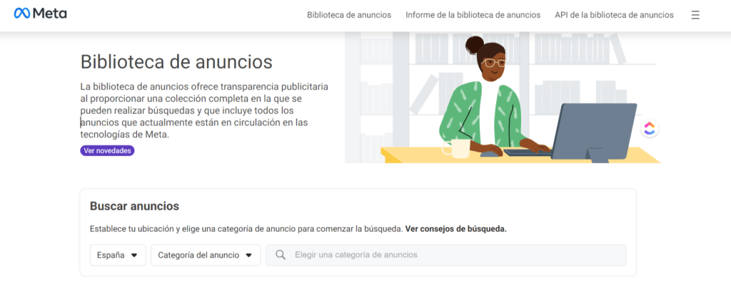The width and height of the screenshot is (731, 282).
Task: Focus the Elegir una categoría de anuncios field
Action: (x=445, y=255)
